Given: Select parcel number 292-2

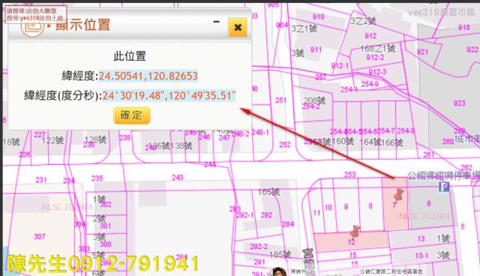Looking at the screenshot, I should coord(259,246).
